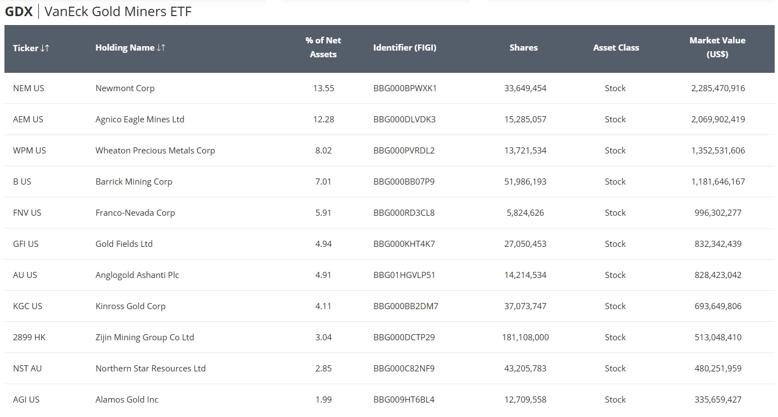778x417 pixels.
Task: Click market value 513,048,410
Action: (718, 337)
